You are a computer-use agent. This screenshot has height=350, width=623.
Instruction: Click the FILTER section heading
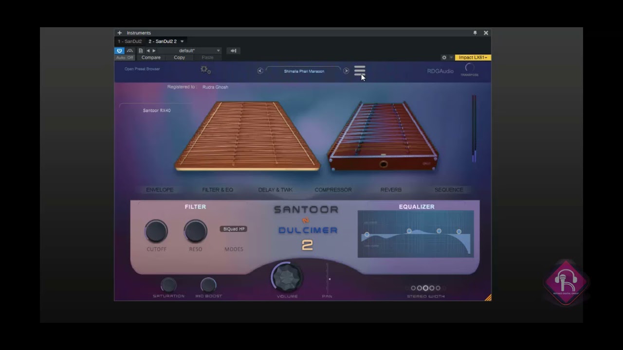(x=195, y=207)
